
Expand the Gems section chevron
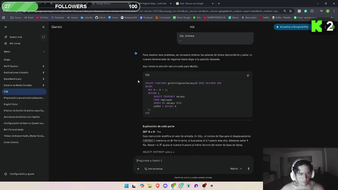coord(44,52)
